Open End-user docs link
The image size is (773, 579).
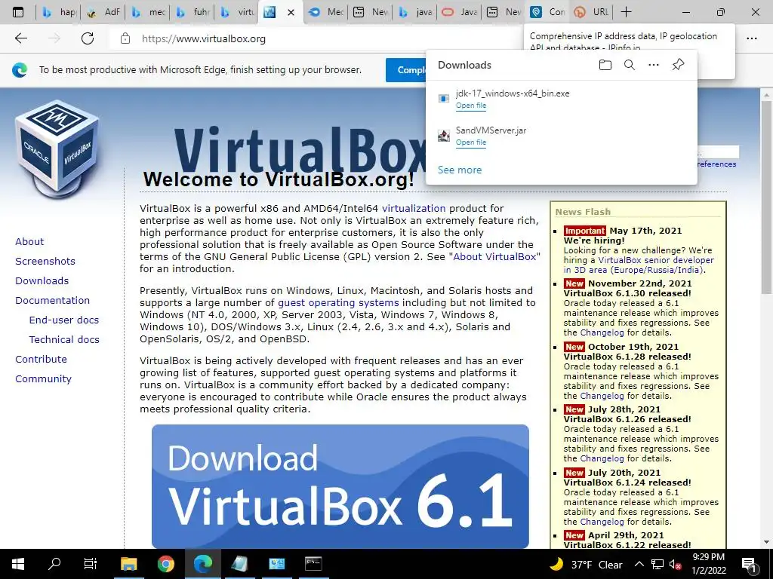64,320
